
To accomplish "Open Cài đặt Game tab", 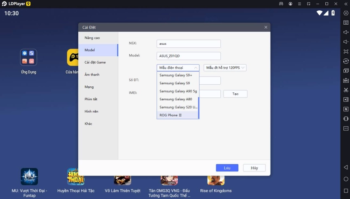I will (98, 62).
